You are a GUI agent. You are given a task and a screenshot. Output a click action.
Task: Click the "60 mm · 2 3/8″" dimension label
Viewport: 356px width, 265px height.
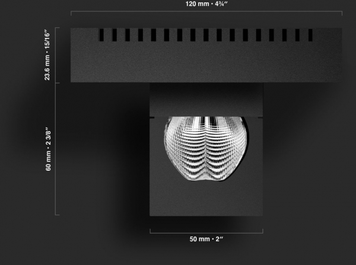(x=48, y=149)
